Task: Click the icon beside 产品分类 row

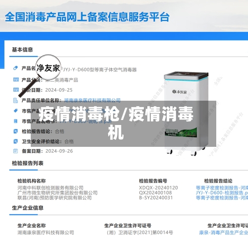Action: (16, 79)
